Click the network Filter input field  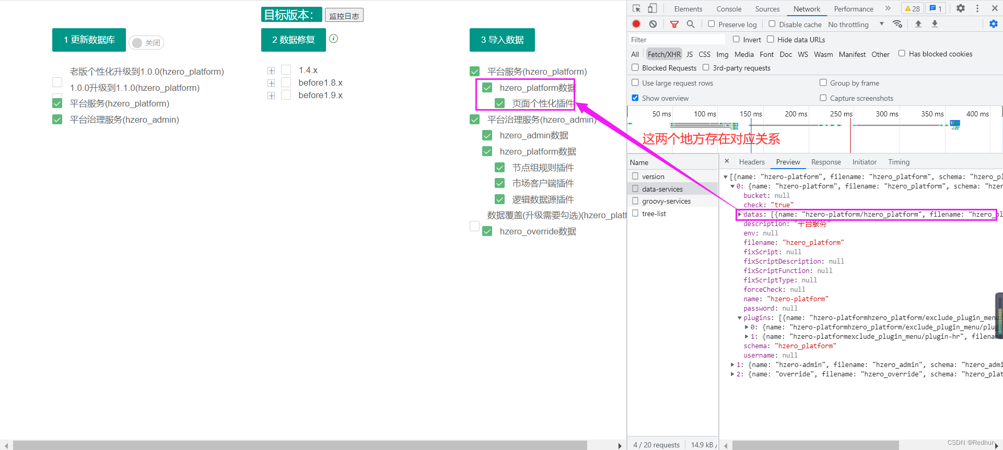[x=677, y=40]
